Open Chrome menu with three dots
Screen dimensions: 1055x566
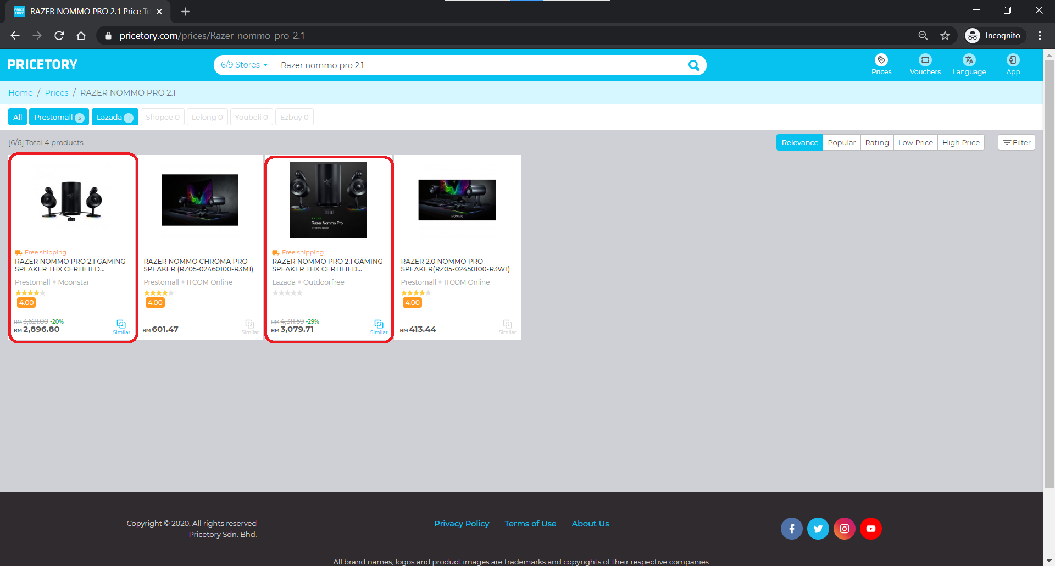tap(1040, 36)
